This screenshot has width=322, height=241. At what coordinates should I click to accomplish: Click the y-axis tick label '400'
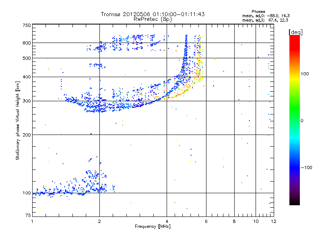pyautogui.click(x=27, y=77)
